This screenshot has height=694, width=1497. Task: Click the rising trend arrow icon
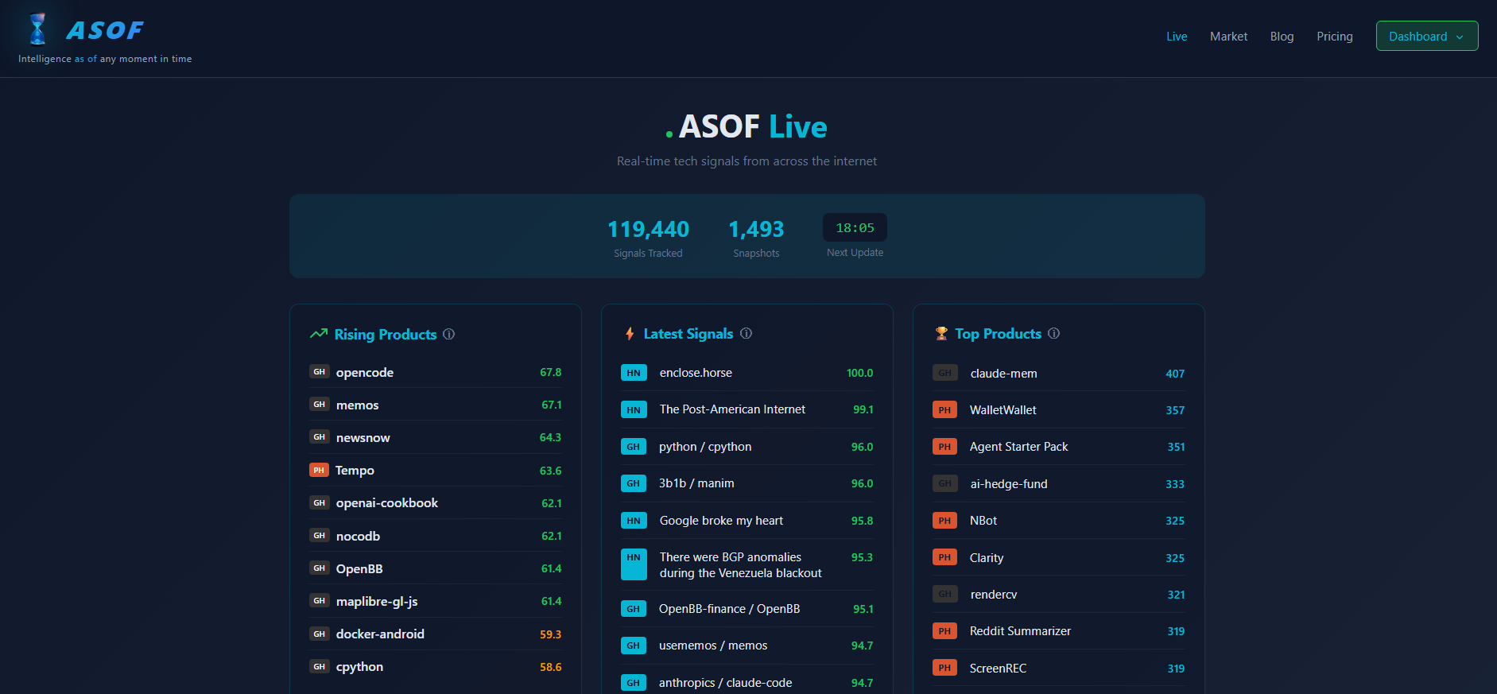coord(319,334)
